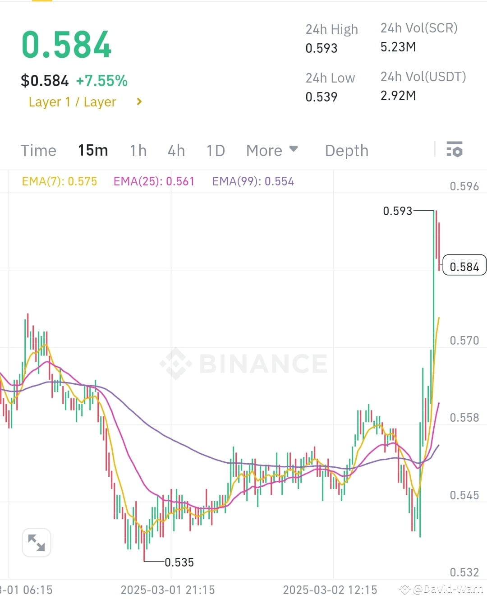This screenshot has width=487, height=599.
Task: Select the 4h chart tab
Action: coord(176,150)
